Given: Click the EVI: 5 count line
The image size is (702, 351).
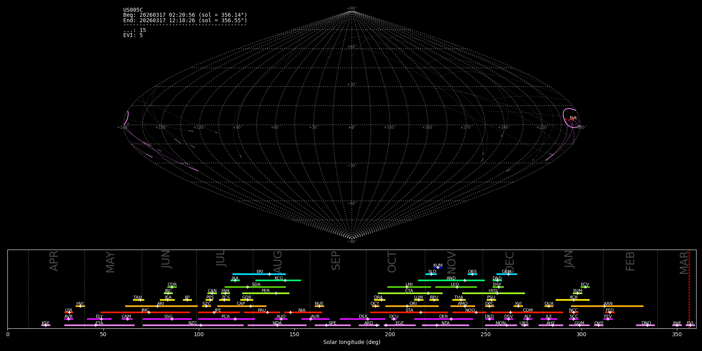Looking at the screenshot, I should click(133, 35).
